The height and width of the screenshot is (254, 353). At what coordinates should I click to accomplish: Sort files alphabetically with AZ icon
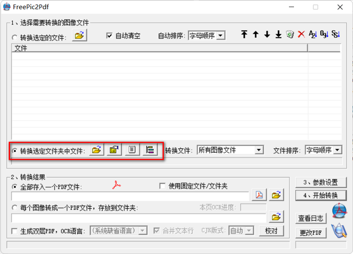coord(313,34)
